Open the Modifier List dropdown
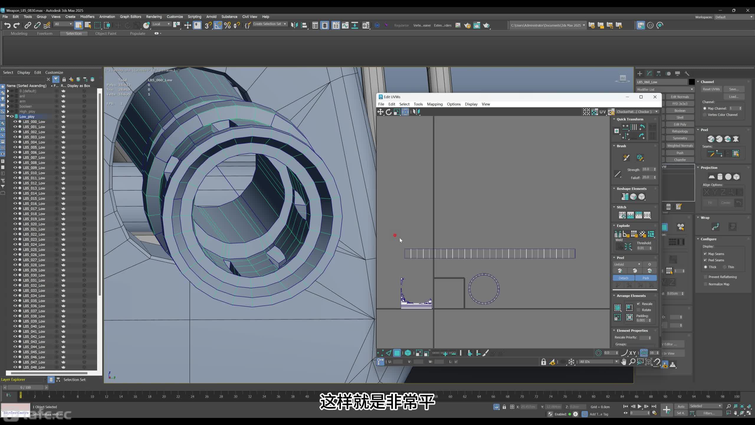This screenshot has height=425, width=755. 665,89
